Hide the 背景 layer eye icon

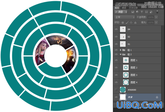click(x=116, y=97)
